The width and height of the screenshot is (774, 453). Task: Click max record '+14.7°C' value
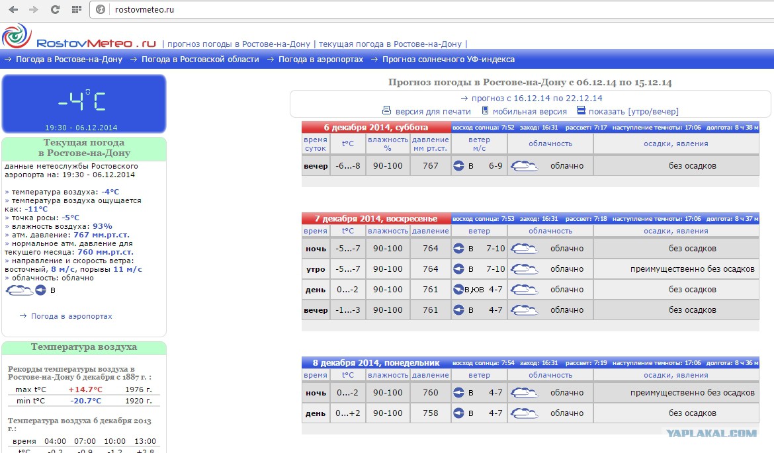pos(85,390)
